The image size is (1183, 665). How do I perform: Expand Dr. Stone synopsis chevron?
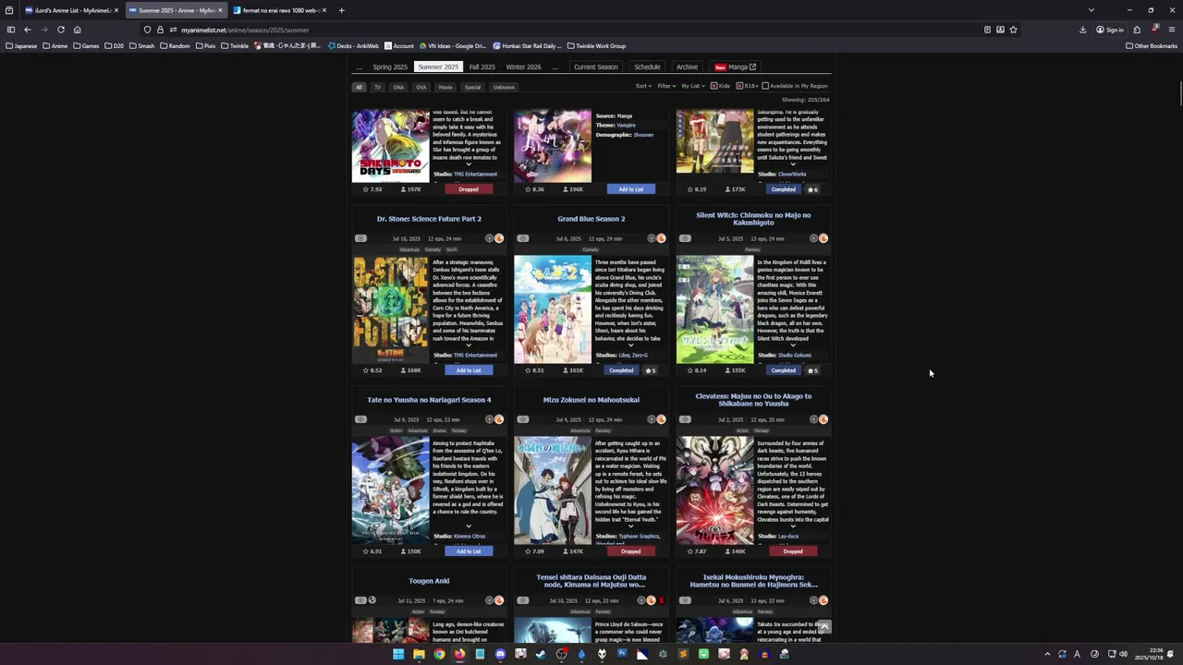[469, 345]
